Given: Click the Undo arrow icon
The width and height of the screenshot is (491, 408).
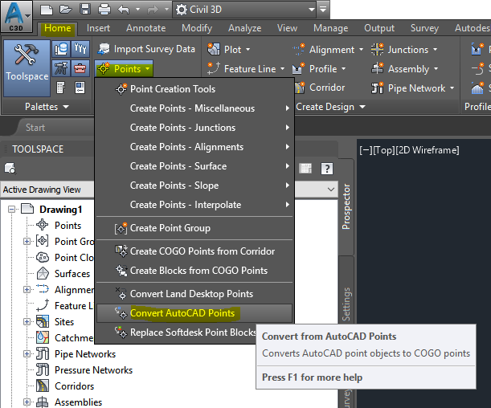Looking at the screenshot, I should pos(124,10).
